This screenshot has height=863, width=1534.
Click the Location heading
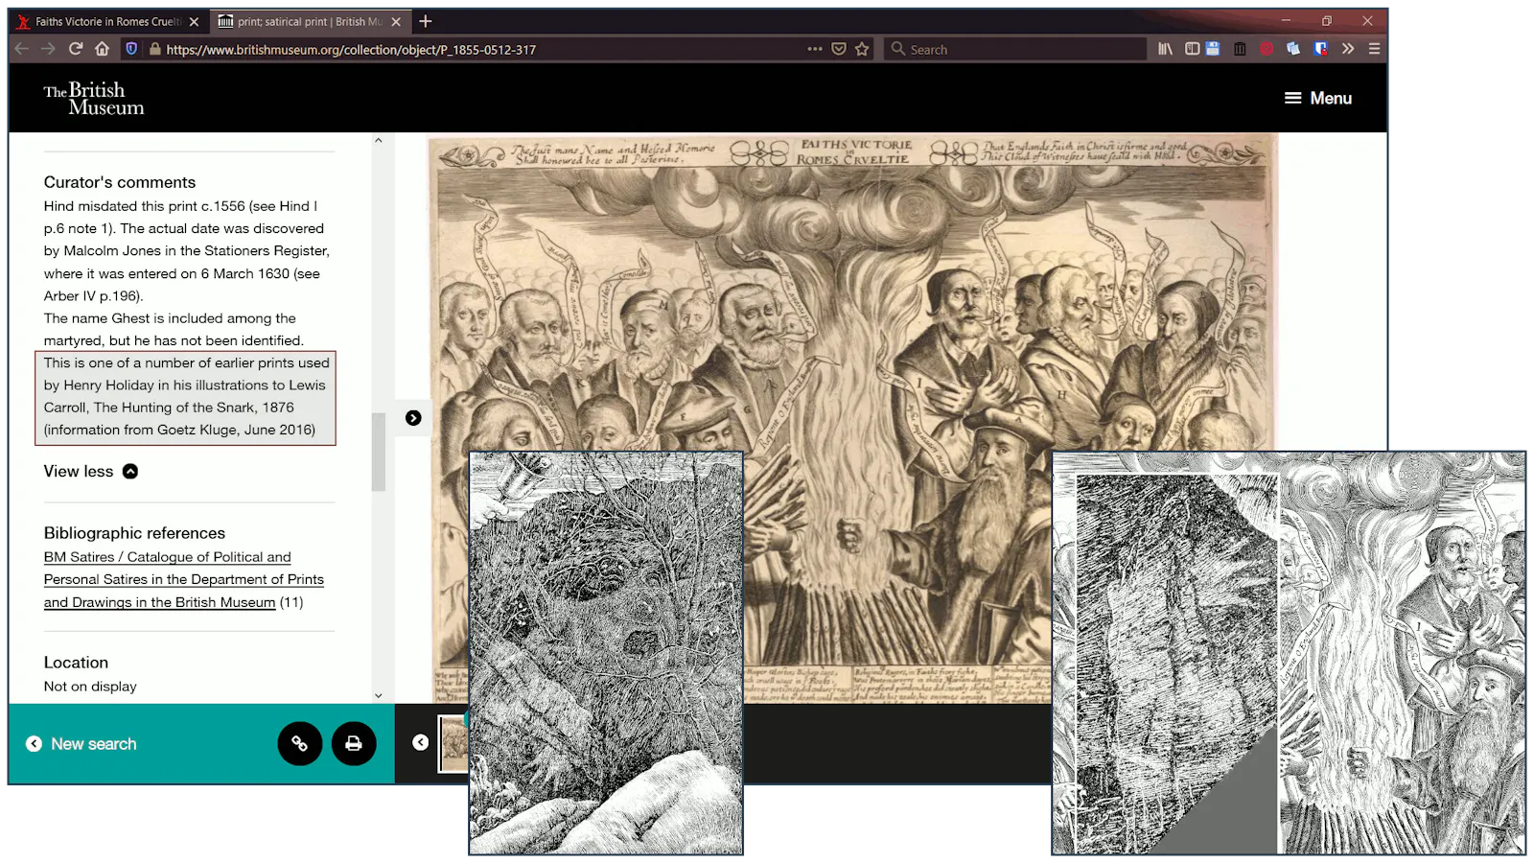tap(76, 663)
